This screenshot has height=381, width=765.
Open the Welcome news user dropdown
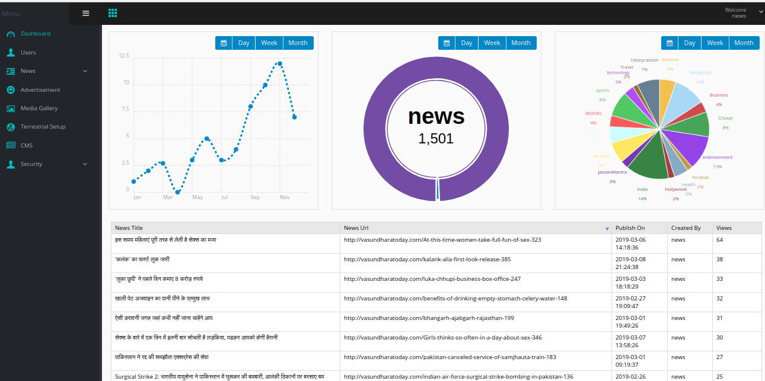coord(761,12)
